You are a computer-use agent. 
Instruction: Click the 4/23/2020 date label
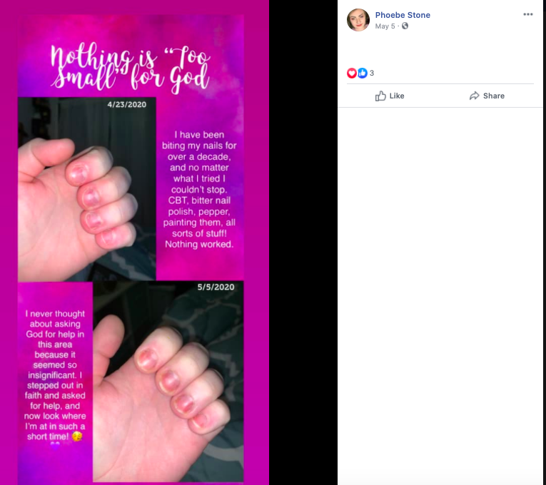pos(127,105)
